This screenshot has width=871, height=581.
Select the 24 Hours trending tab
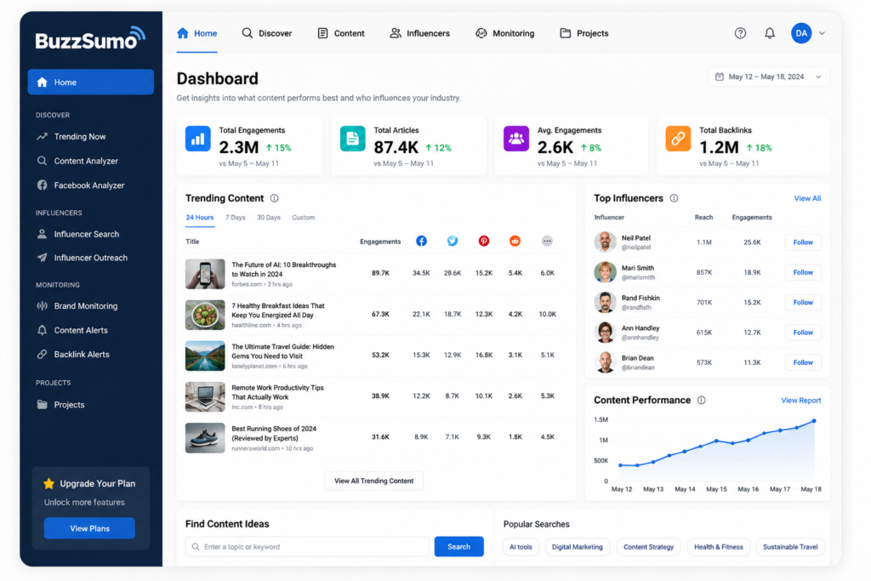pyautogui.click(x=199, y=218)
